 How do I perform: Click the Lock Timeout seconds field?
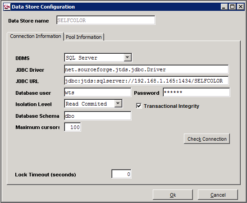(121, 174)
